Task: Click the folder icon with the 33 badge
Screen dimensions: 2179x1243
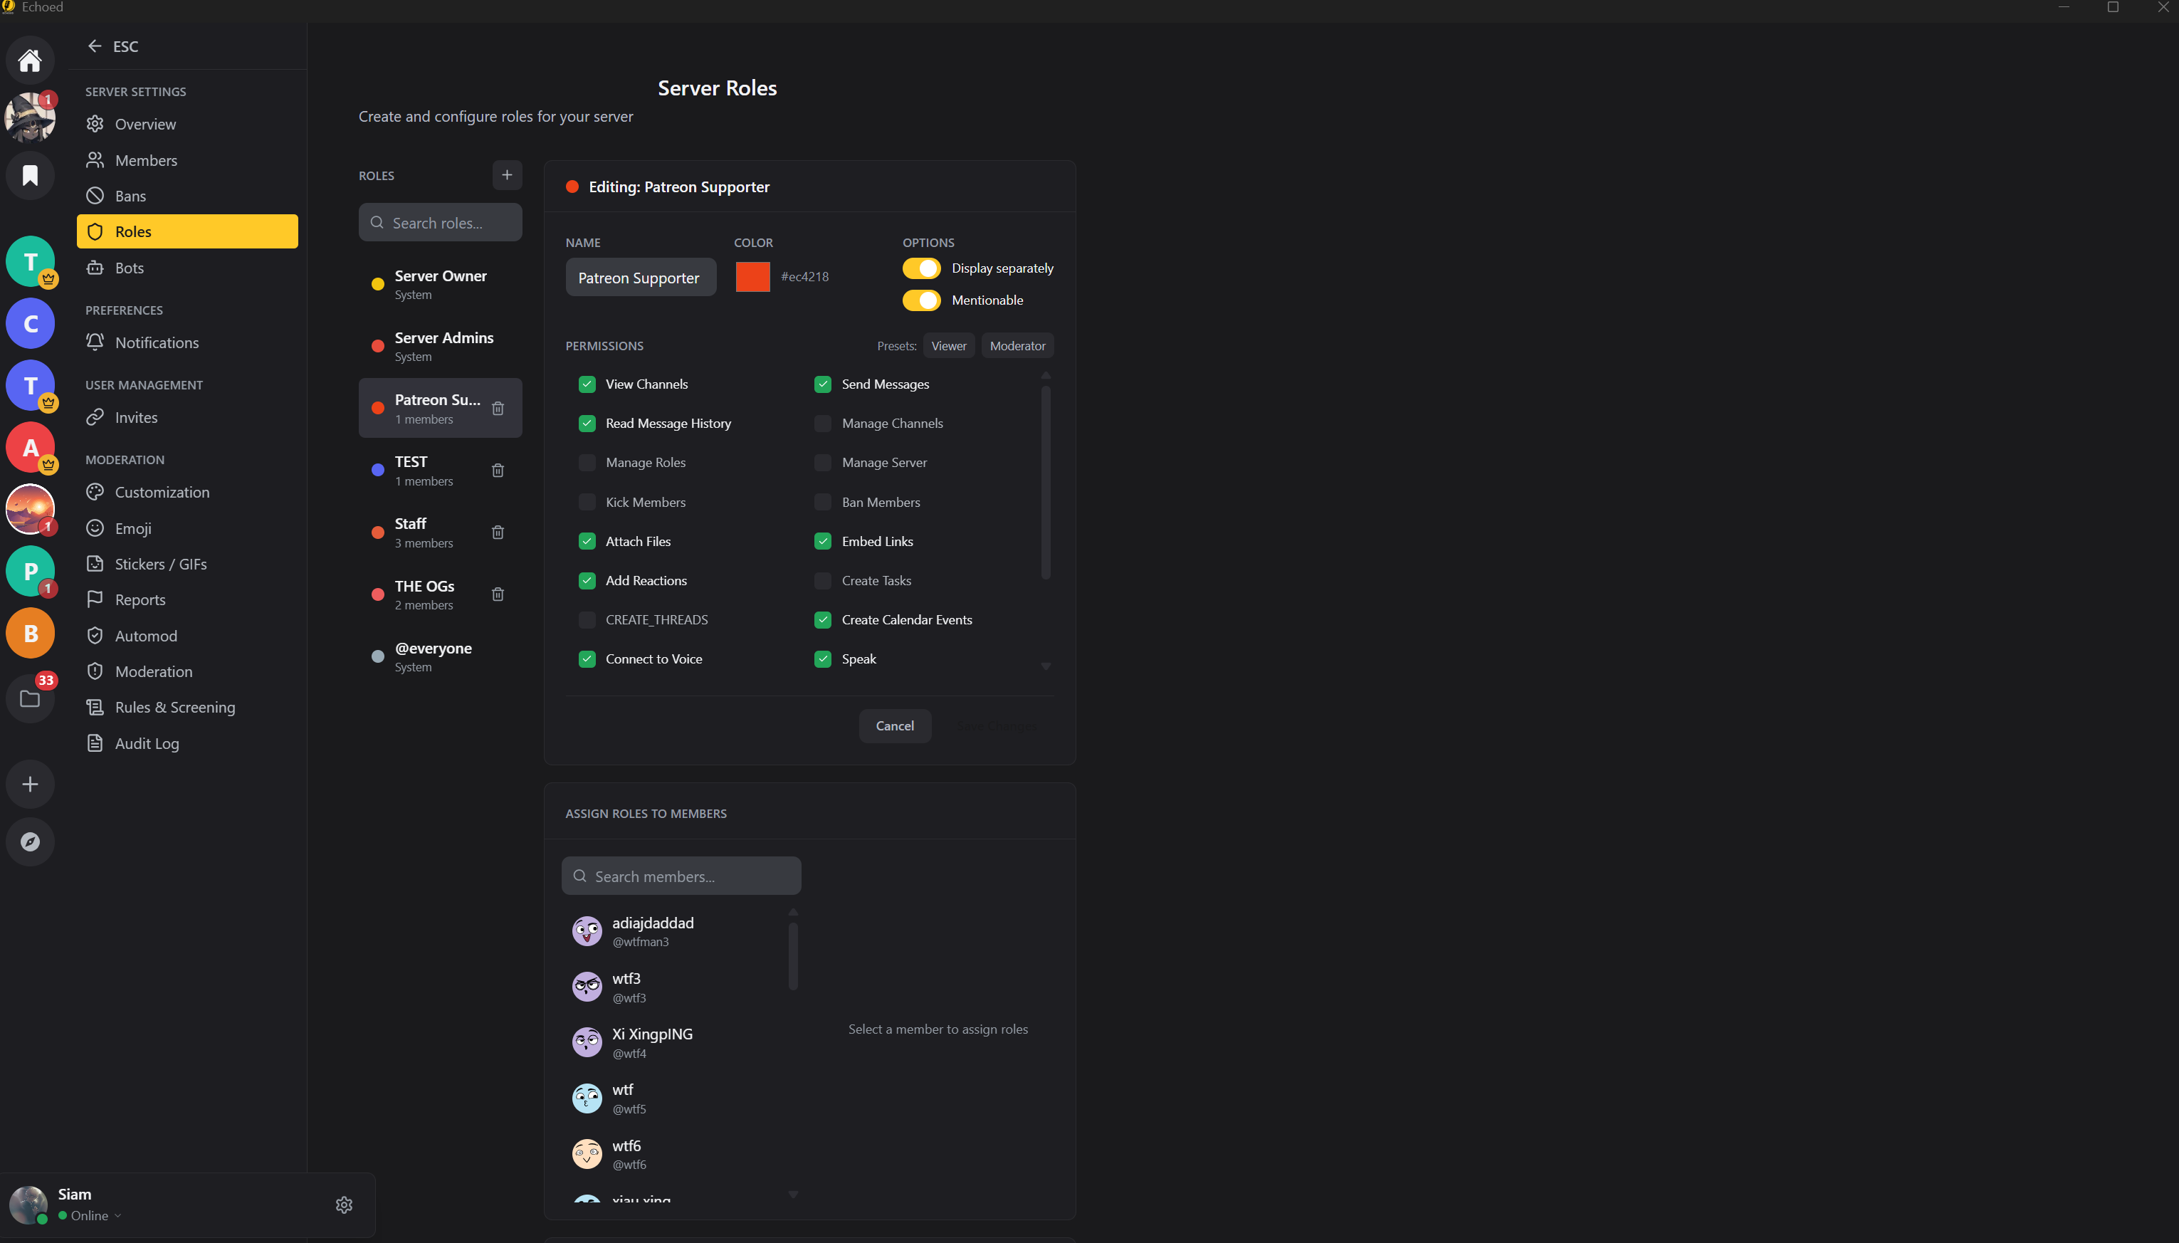Action: click(30, 699)
